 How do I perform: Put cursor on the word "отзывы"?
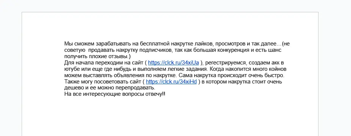click(x=118, y=56)
